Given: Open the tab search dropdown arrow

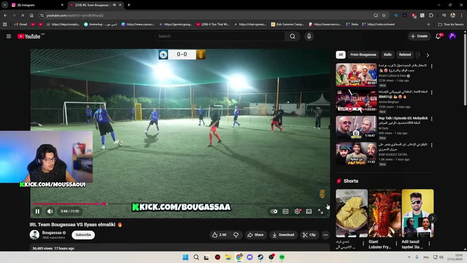Looking at the screenshot, I should [5, 5].
